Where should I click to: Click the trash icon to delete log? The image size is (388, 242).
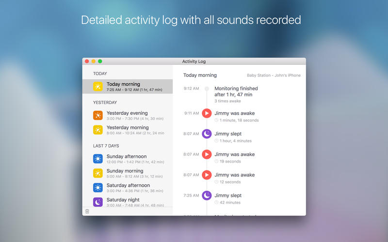pos(87,211)
